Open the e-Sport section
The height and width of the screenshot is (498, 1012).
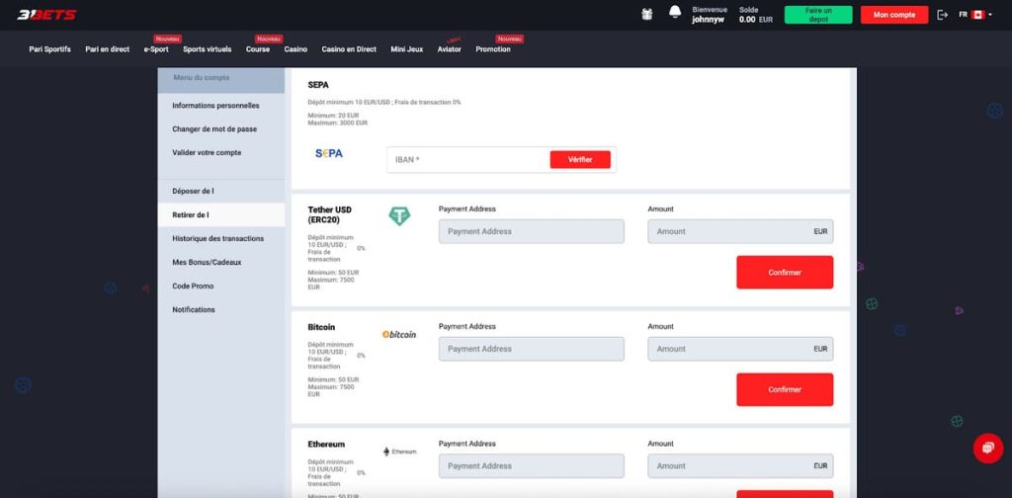pos(156,49)
